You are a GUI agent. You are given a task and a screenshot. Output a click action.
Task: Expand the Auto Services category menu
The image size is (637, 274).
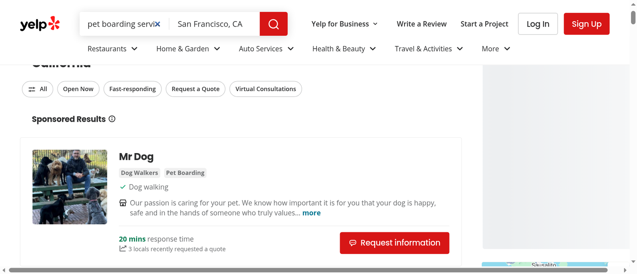click(266, 49)
